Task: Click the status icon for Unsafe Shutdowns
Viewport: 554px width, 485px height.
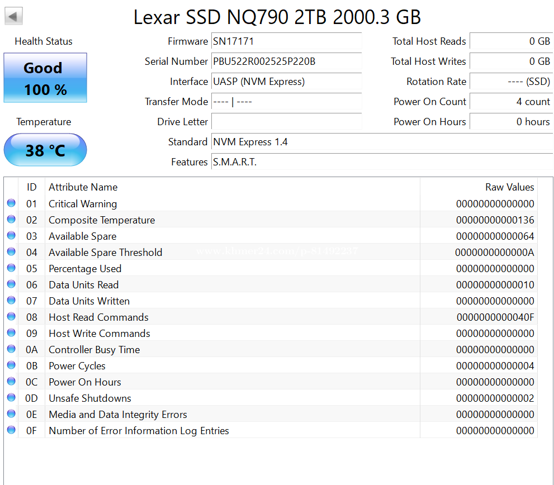Action: pyautogui.click(x=11, y=398)
